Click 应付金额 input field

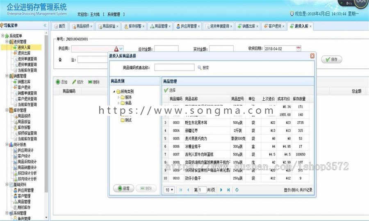point(166,49)
